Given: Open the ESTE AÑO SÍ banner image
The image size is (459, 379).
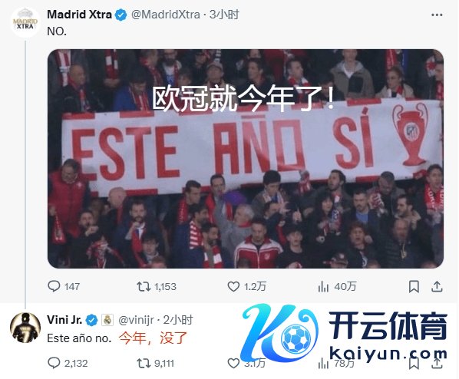Looking at the screenshot, I should coord(246,158).
